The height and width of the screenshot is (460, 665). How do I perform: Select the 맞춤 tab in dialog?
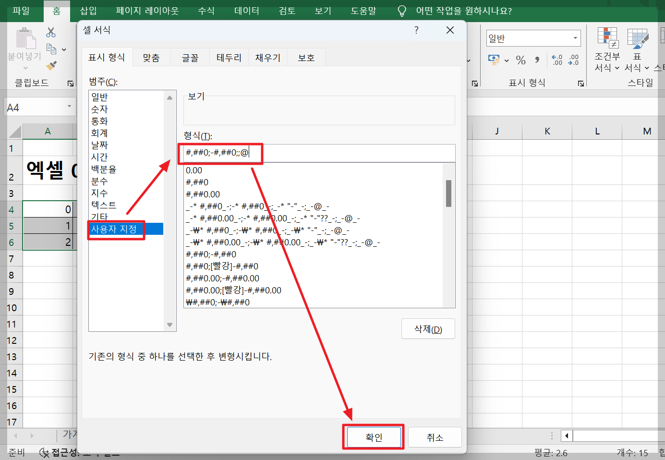tap(151, 58)
